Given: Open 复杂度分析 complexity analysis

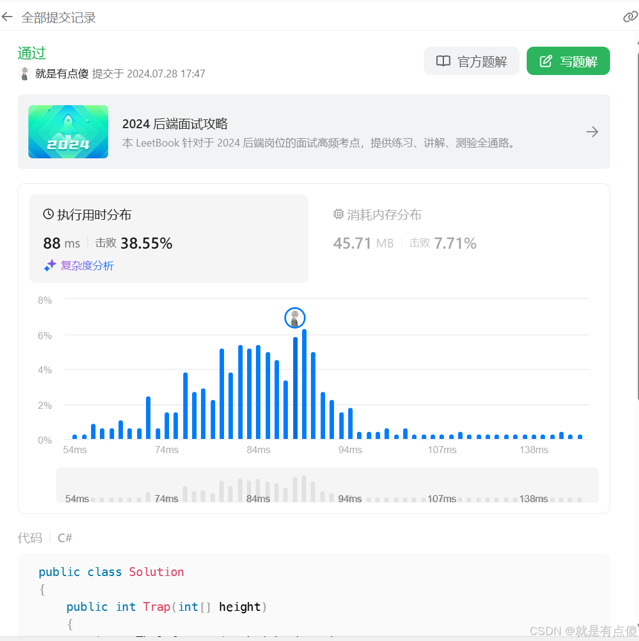Looking at the screenshot, I should click(87, 266).
